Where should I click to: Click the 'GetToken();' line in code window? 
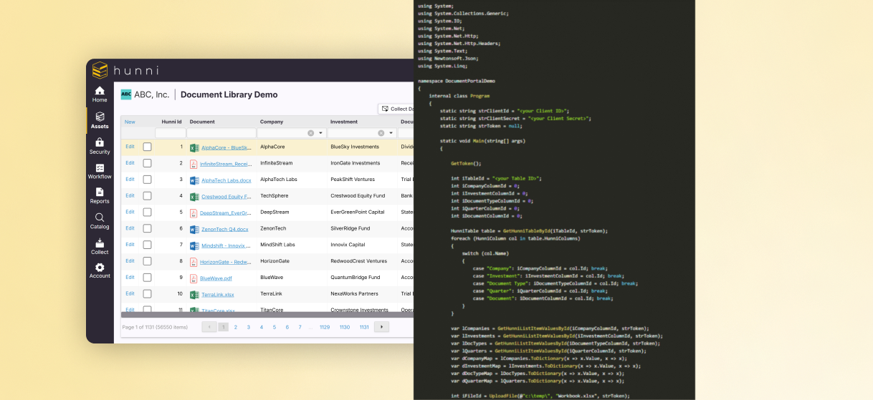coord(467,163)
